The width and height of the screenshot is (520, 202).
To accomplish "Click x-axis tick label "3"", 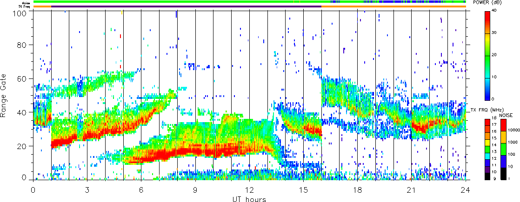I will 87,190.
